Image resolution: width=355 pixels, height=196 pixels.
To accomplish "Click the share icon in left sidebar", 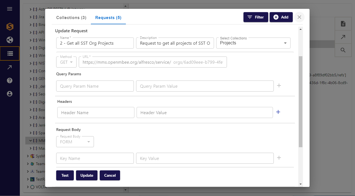I will [10, 40].
